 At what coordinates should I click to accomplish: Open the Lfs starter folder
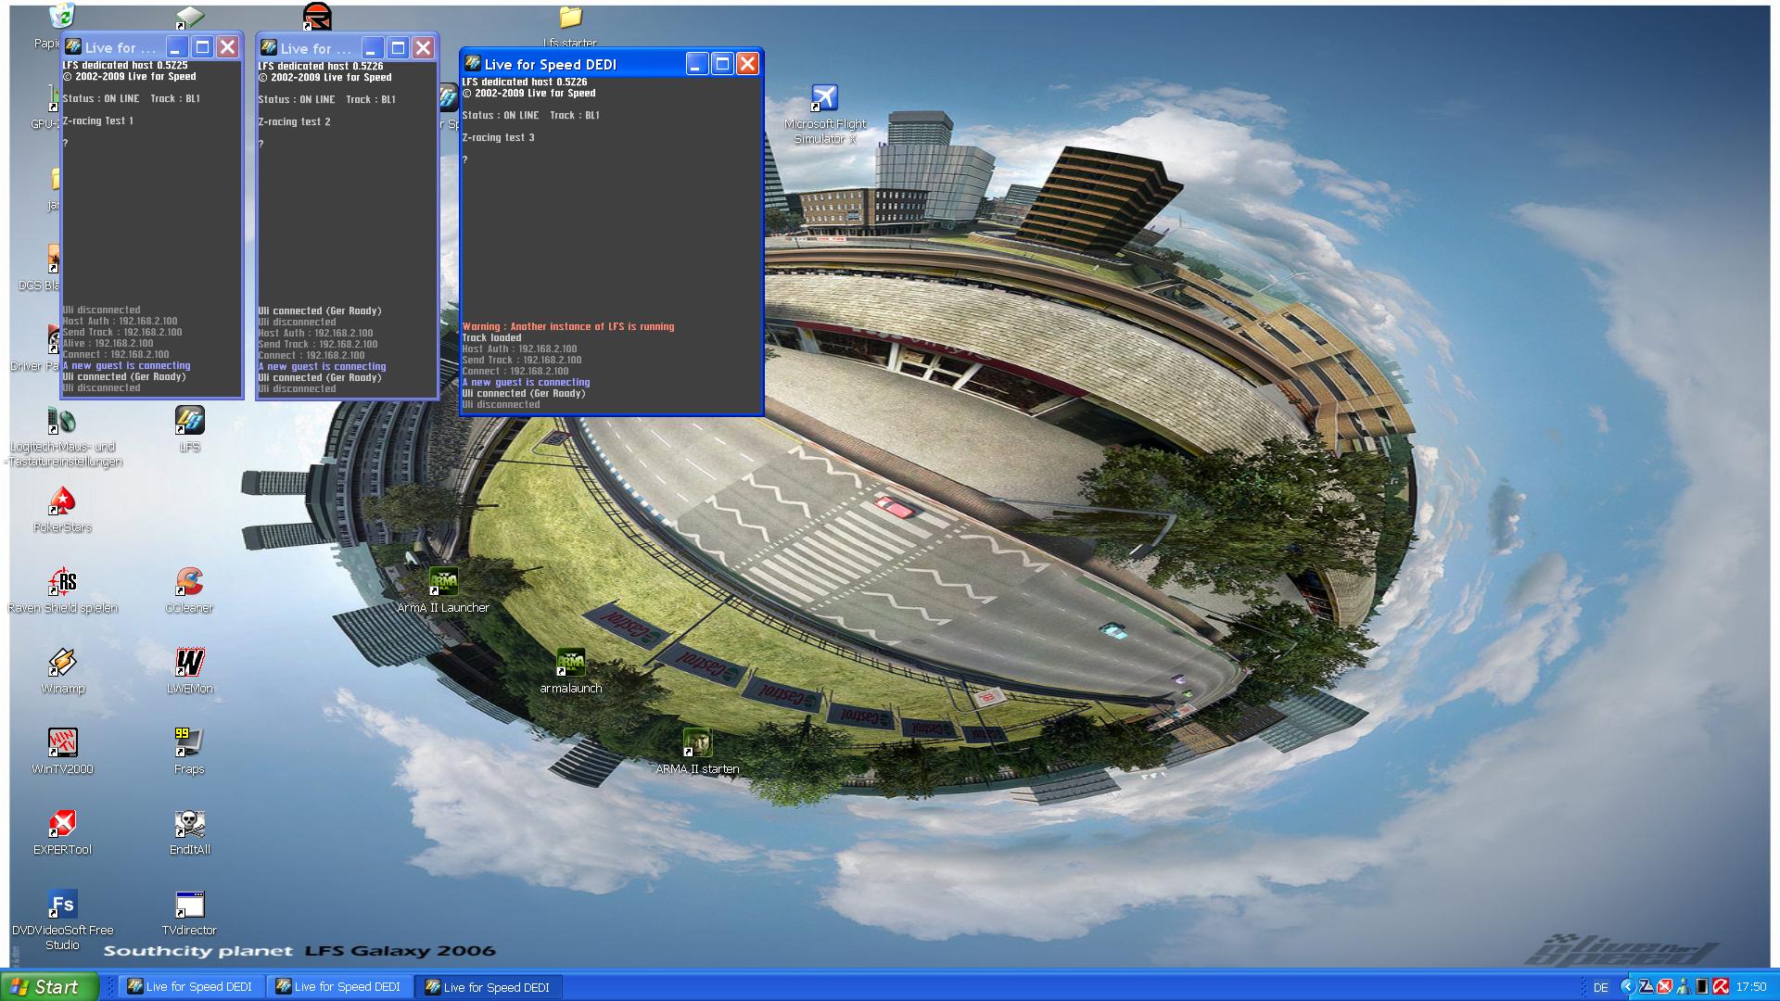point(570,19)
